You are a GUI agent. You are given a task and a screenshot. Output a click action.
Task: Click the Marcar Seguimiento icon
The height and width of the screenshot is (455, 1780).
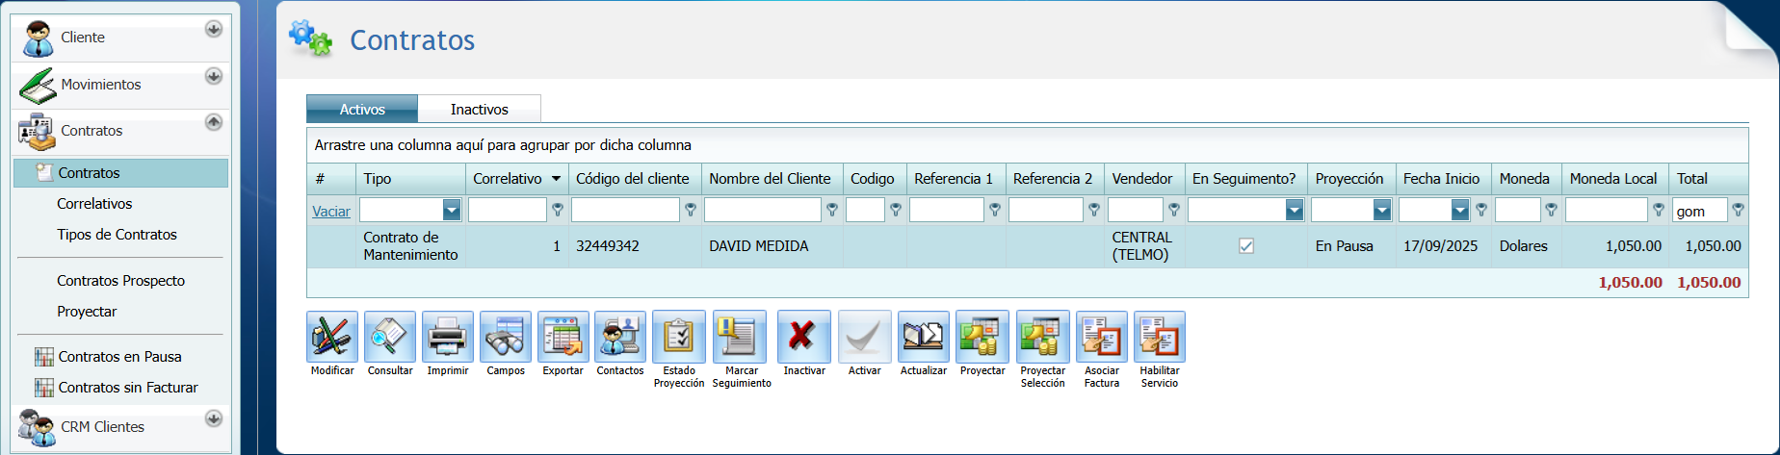[740, 337]
